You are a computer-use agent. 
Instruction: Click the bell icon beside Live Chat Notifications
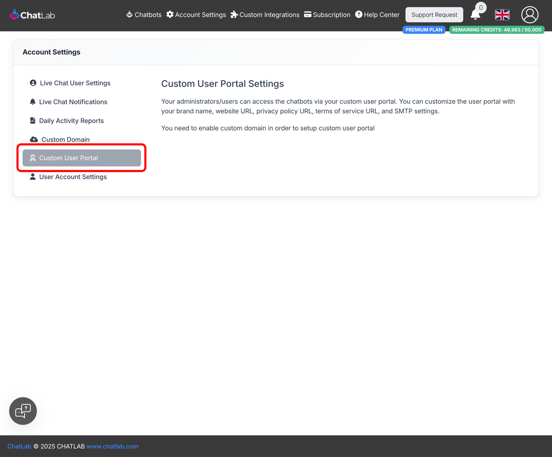point(32,102)
